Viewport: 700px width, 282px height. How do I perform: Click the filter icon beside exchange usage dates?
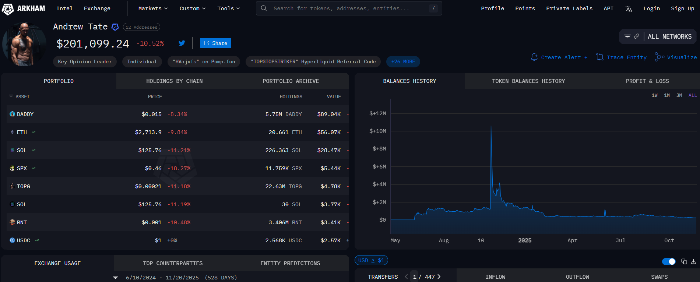click(116, 278)
